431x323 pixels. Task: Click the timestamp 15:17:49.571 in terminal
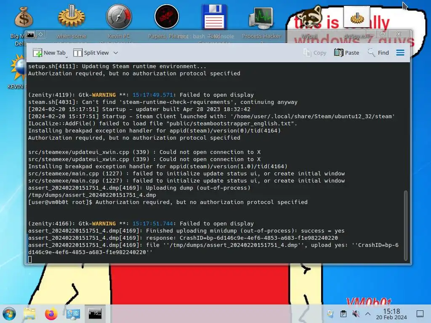153,95
